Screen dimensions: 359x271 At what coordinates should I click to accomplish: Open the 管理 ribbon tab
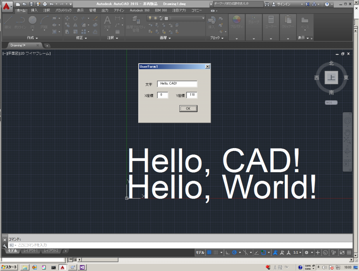tap(93, 10)
